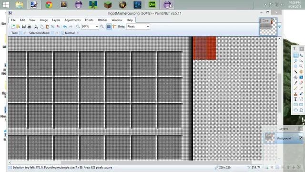Click the Deselect toolbar icon

[58, 27]
